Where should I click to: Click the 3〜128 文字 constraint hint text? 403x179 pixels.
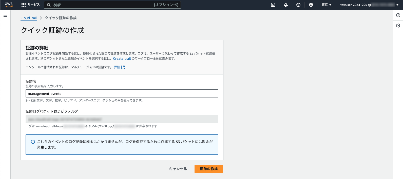coord(85,100)
